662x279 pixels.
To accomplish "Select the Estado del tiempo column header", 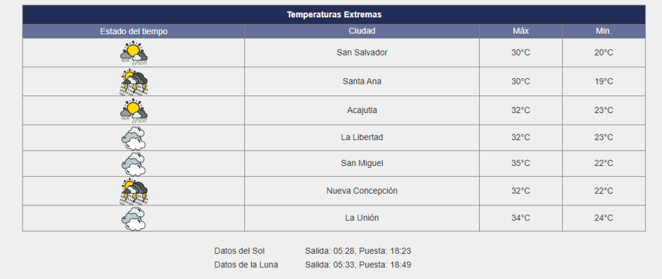I will tap(133, 31).
